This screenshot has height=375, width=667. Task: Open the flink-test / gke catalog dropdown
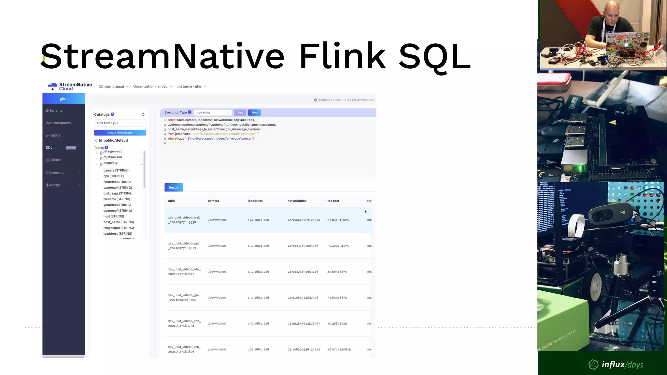coord(120,123)
